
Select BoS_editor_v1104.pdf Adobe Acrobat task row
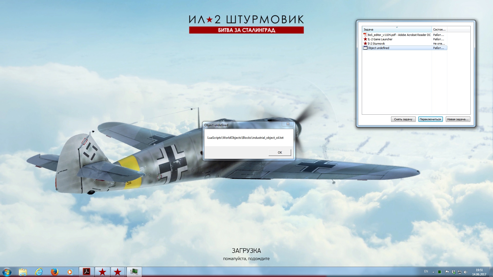click(405, 35)
